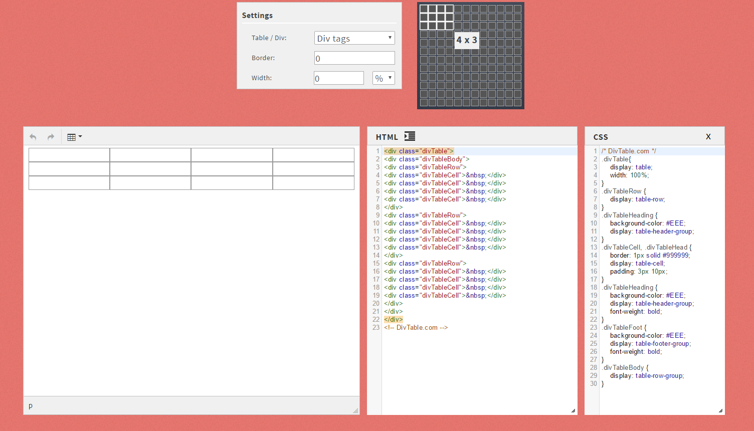
Task: Click the redo arrow in editor toolbar
Action: click(51, 137)
